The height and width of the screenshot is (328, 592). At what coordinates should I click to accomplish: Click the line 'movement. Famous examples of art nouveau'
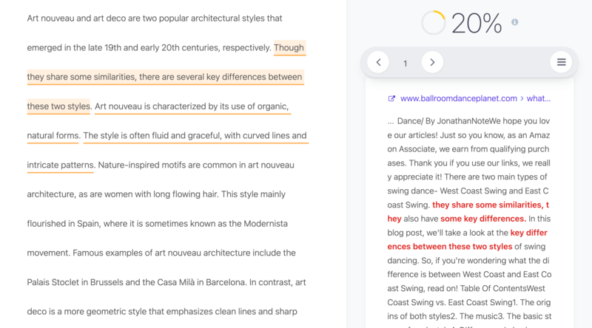pyautogui.click(x=161, y=253)
